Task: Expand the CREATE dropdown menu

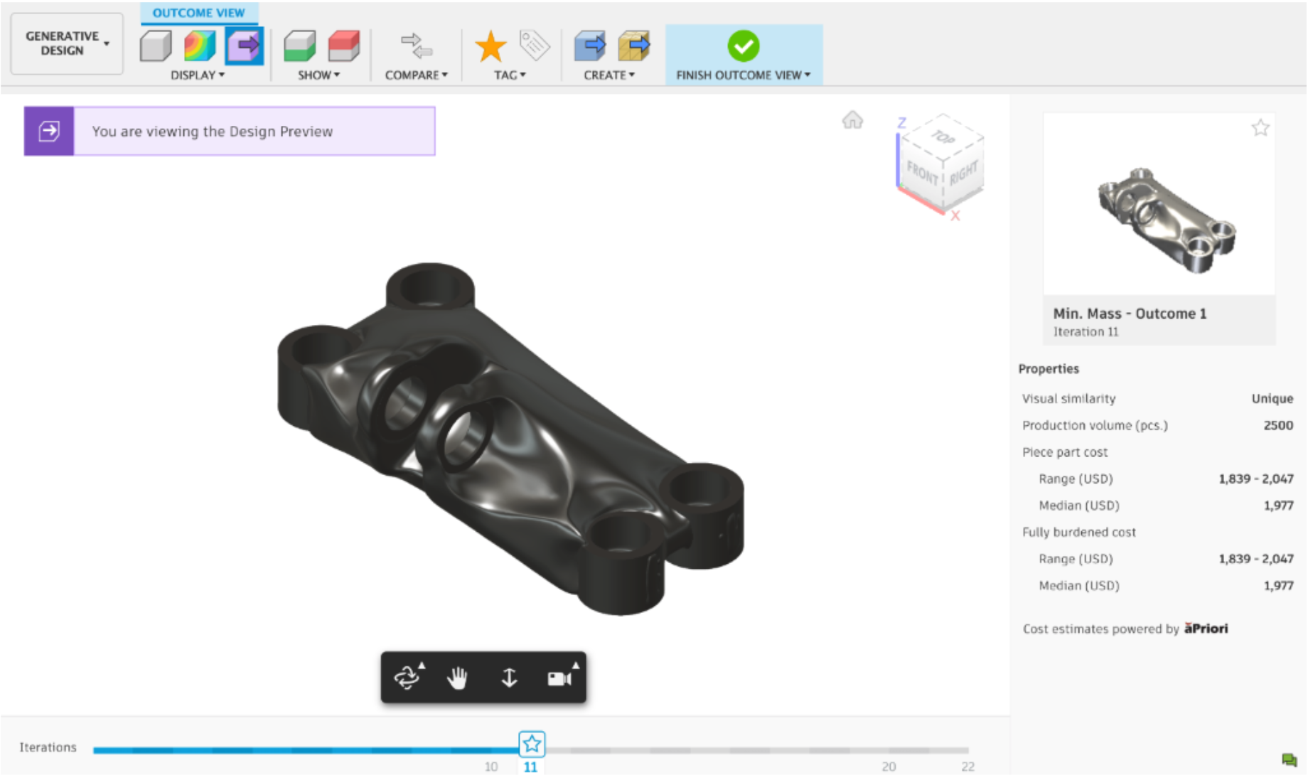Action: [609, 75]
